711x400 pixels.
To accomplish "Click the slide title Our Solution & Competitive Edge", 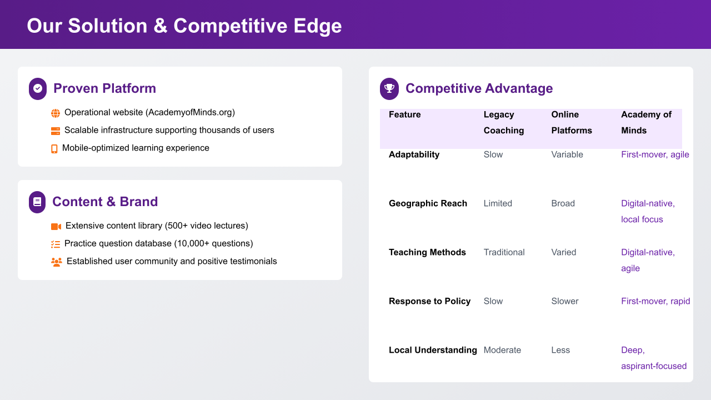I will click(184, 26).
